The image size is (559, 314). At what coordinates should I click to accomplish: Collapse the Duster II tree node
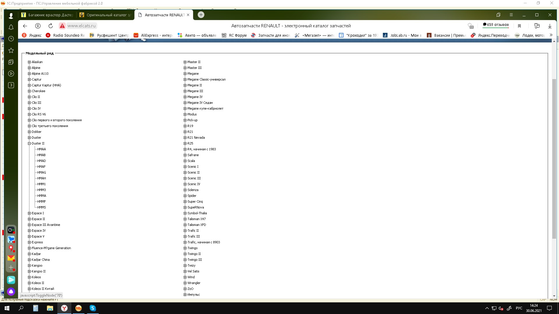[29, 143]
